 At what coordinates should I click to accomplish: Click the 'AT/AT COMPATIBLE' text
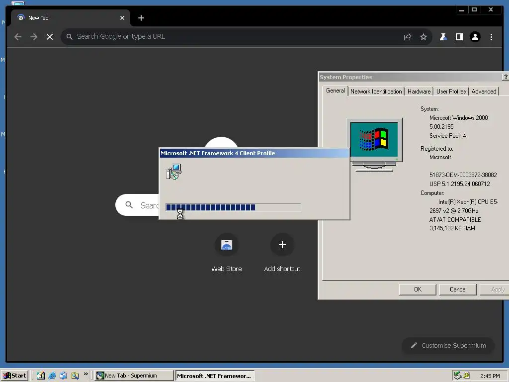(455, 219)
